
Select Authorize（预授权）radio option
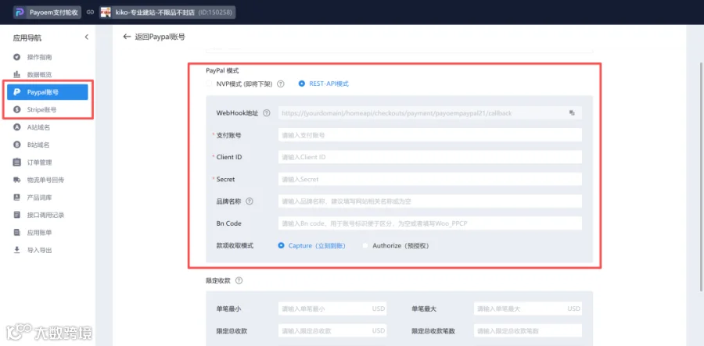click(365, 245)
